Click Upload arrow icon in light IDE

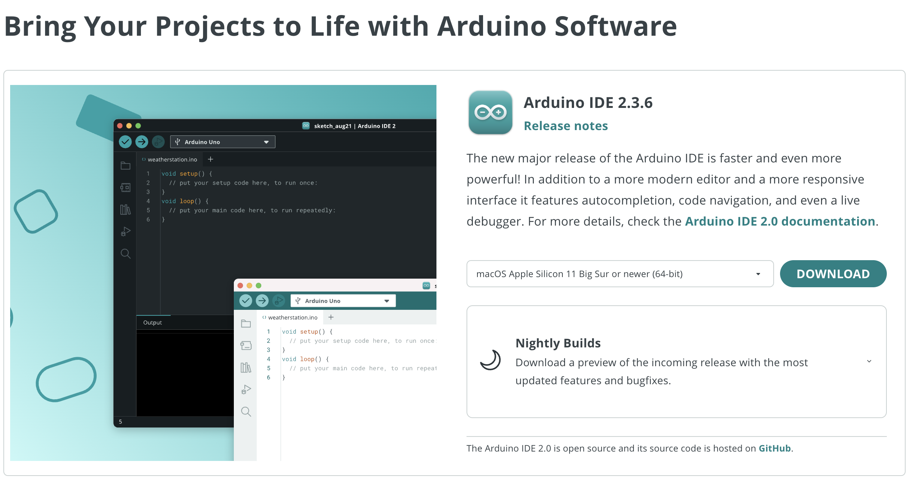pos(262,300)
